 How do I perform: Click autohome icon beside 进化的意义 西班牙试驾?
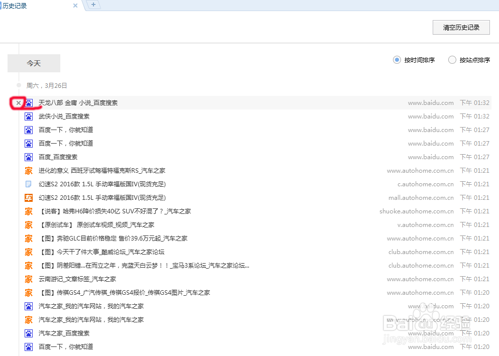(x=29, y=171)
